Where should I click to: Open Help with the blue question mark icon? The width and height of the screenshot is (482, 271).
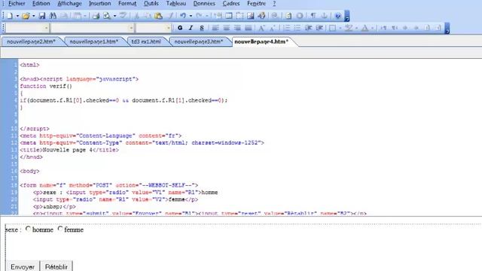click(x=338, y=16)
